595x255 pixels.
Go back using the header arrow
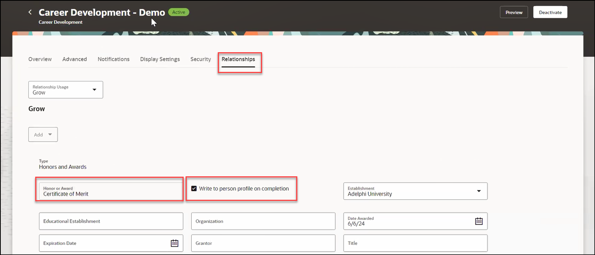click(30, 12)
